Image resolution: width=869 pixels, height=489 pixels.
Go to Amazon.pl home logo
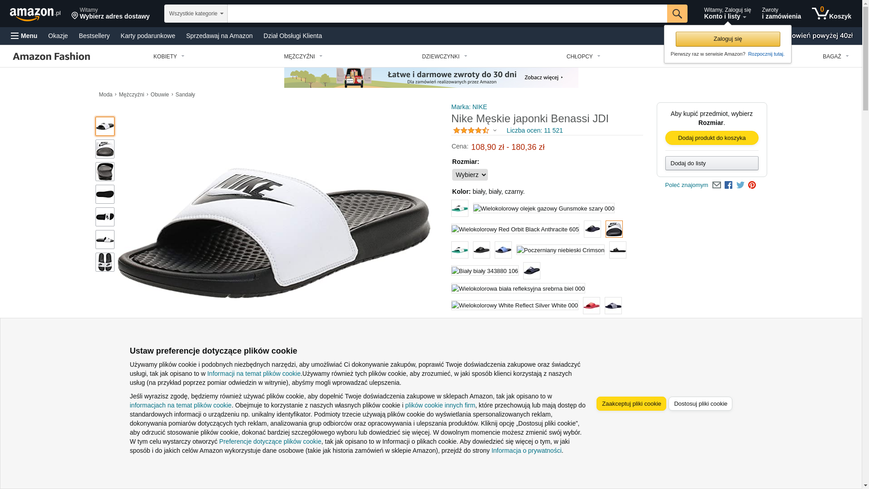(x=35, y=14)
